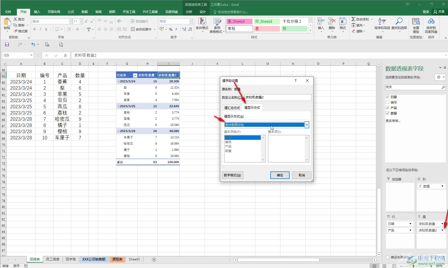Click the 确定 button in dialog

(x=280, y=175)
